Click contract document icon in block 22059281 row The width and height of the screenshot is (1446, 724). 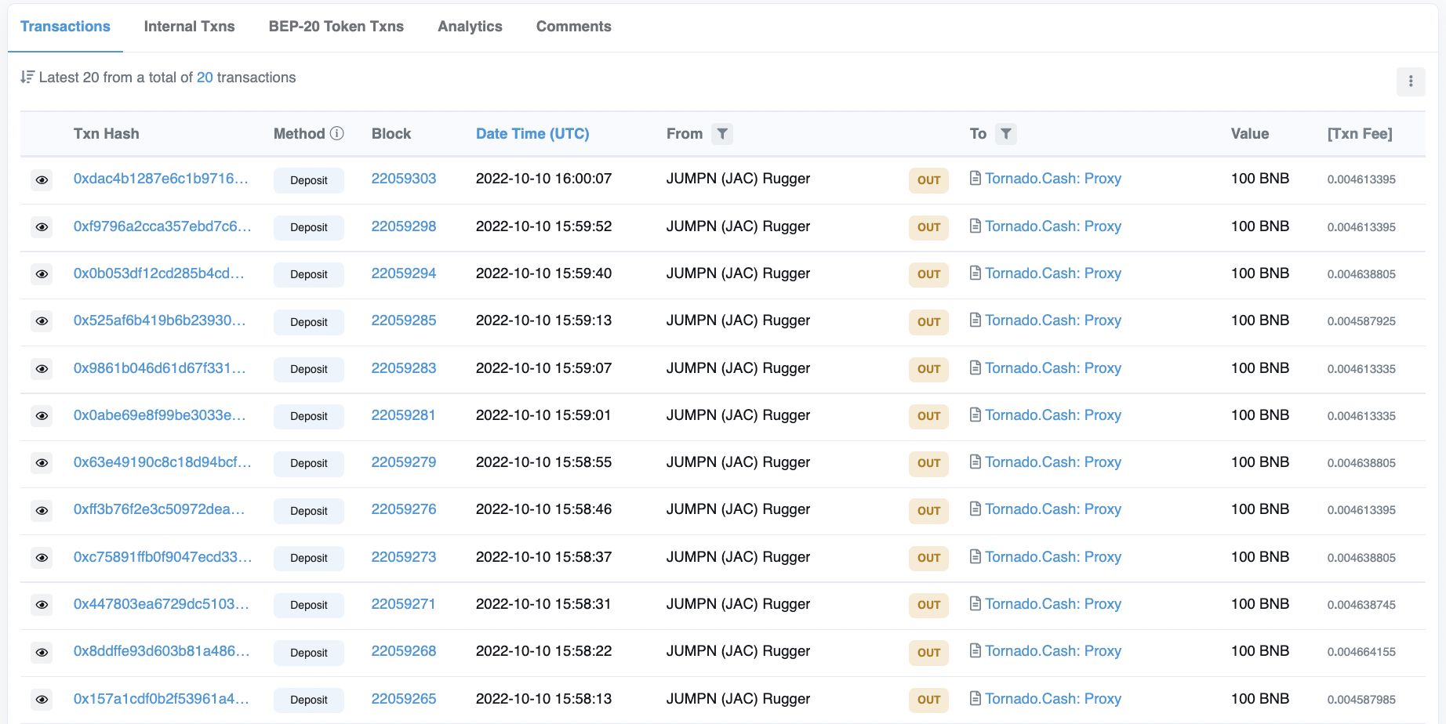point(976,414)
